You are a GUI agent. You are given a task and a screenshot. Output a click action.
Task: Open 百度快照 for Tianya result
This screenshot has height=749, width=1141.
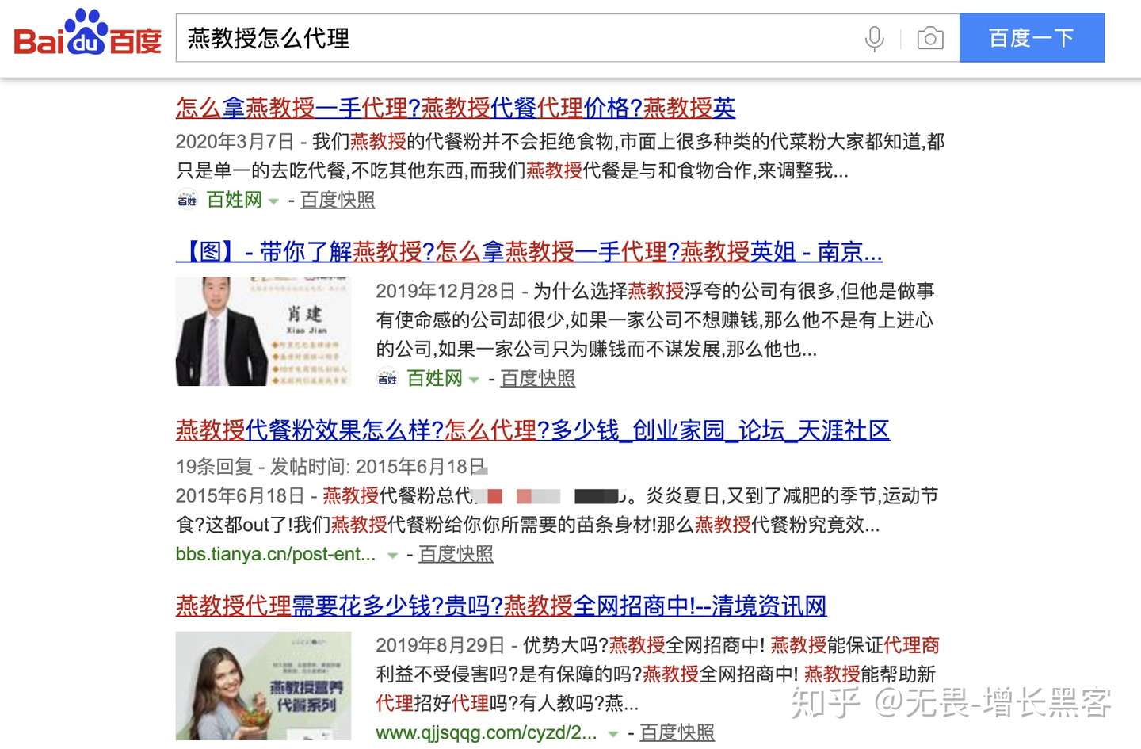coord(456,554)
